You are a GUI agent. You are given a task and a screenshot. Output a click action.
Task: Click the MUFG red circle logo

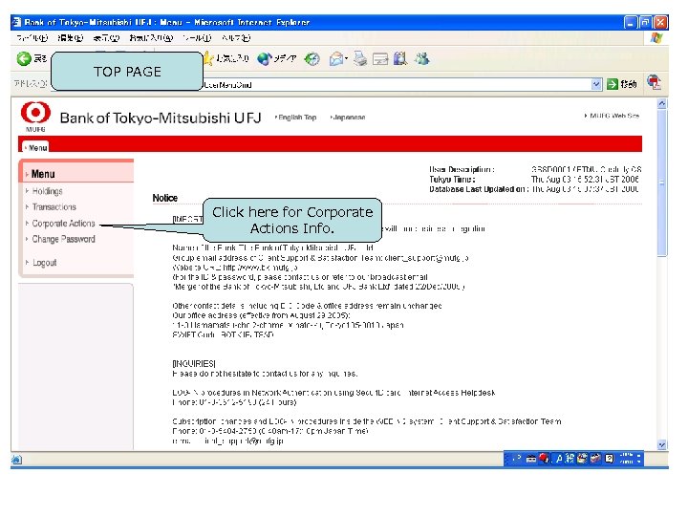click(x=35, y=113)
